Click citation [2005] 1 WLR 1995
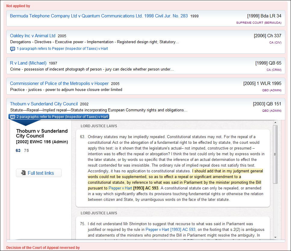 (262, 83)
